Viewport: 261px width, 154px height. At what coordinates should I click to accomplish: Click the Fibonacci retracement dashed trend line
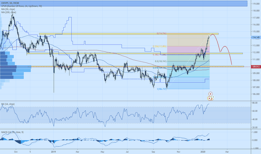[x=188, y=61]
